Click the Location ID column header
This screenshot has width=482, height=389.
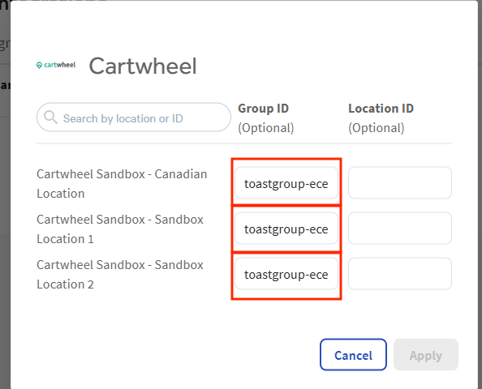(381, 109)
